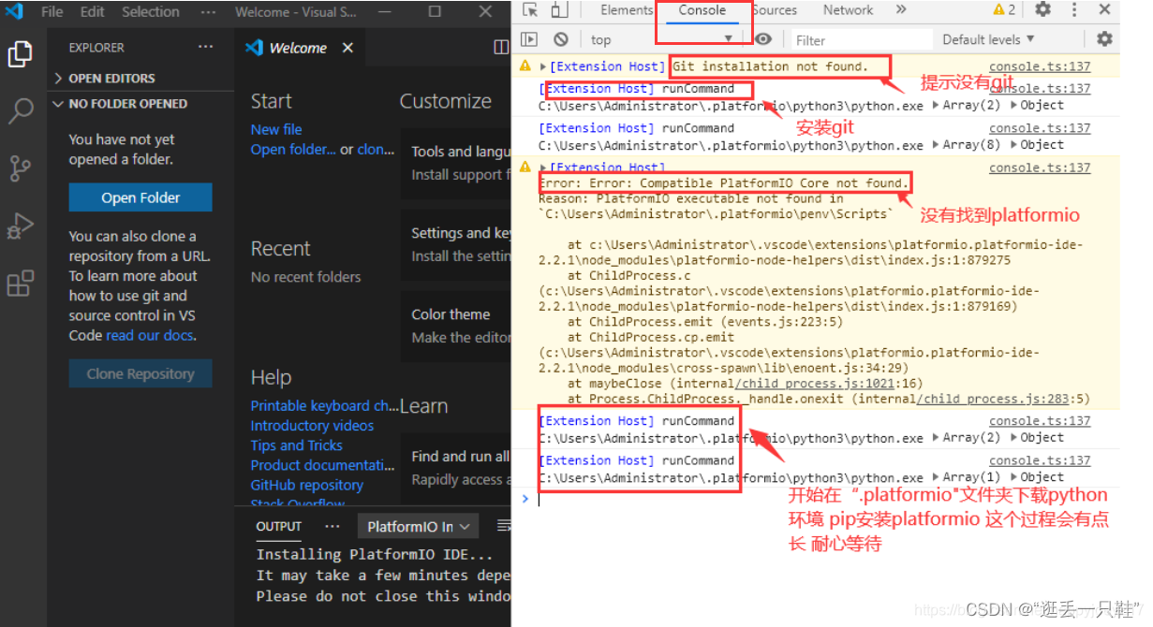Viewport: 1153px width, 627px height.
Task: Open the PlatformIO output channel dropdown
Action: [x=417, y=527]
